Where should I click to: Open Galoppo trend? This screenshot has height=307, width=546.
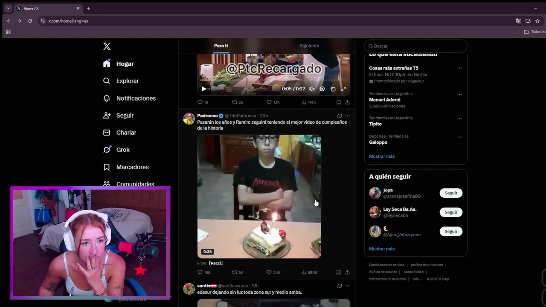tap(378, 142)
